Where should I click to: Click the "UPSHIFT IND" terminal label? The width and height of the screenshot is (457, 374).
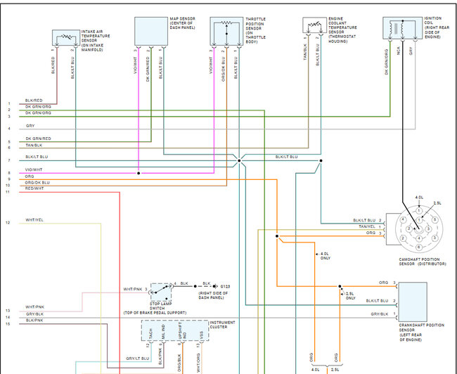182,331
